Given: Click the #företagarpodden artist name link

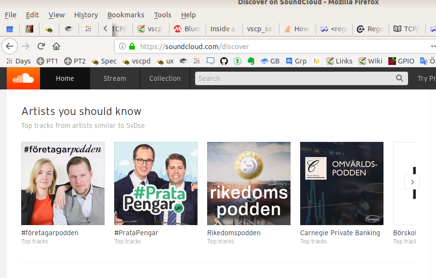Looking at the screenshot, I should (x=50, y=233).
